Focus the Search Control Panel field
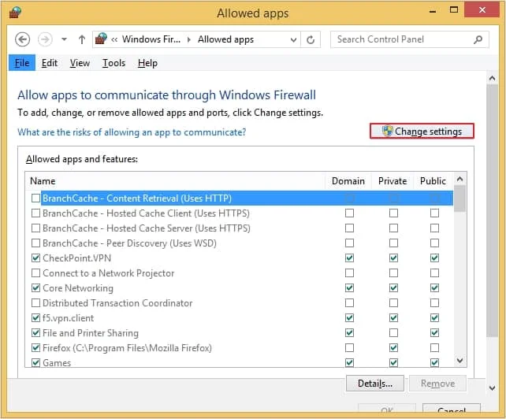506x419 pixels. pyautogui.click(x=410, y=39)
